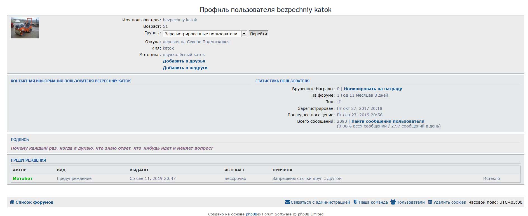The image size is (528, 216).
Task: Click the male gender symbol icon
Action: 339,102
